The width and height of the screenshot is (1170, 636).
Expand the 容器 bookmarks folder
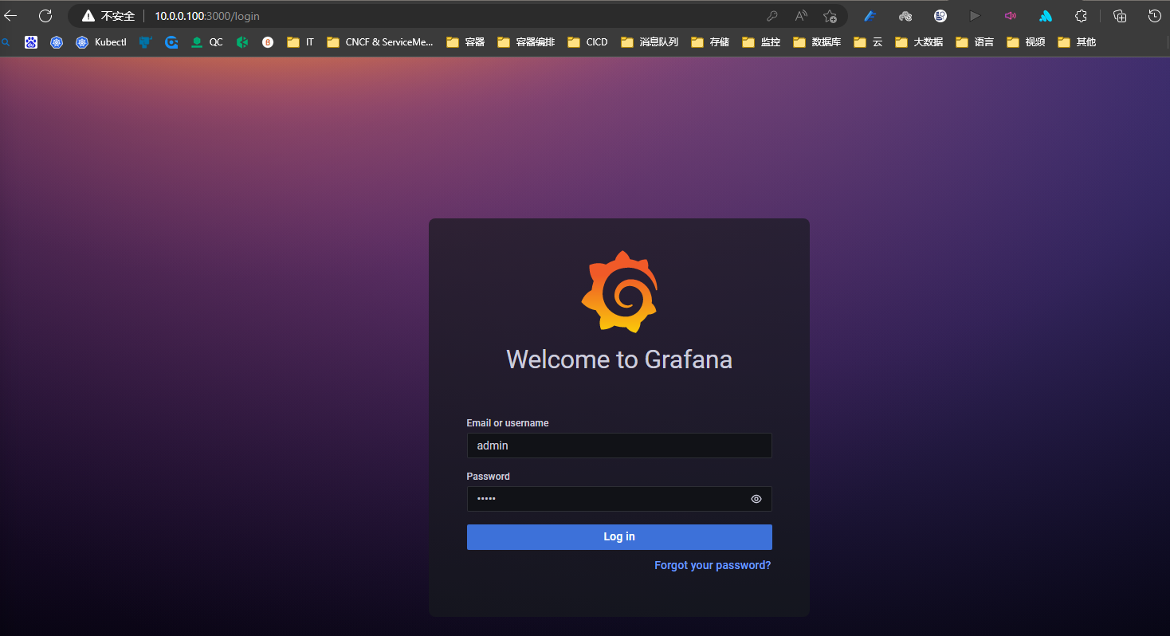[x=465, y=42]
